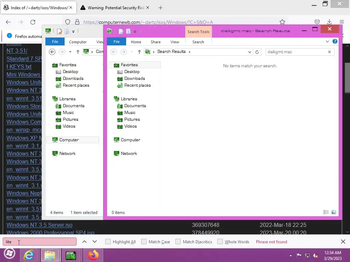Open Firefox from the taskbar

(93, 255)
